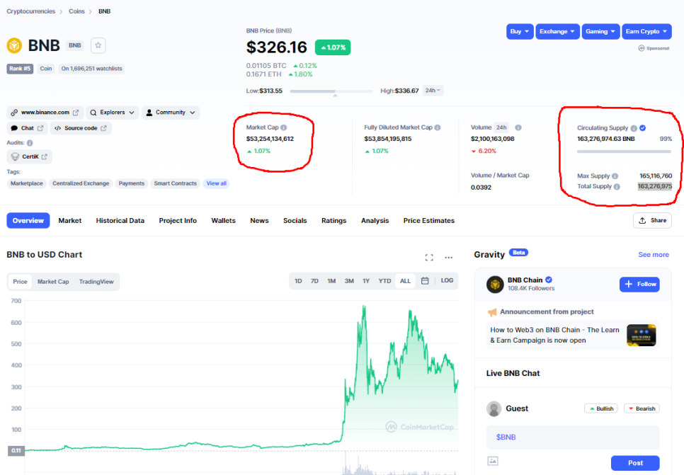Select Bearish sentiment
The width and height of the screenshot is (684, 475).
click(642, 408)
